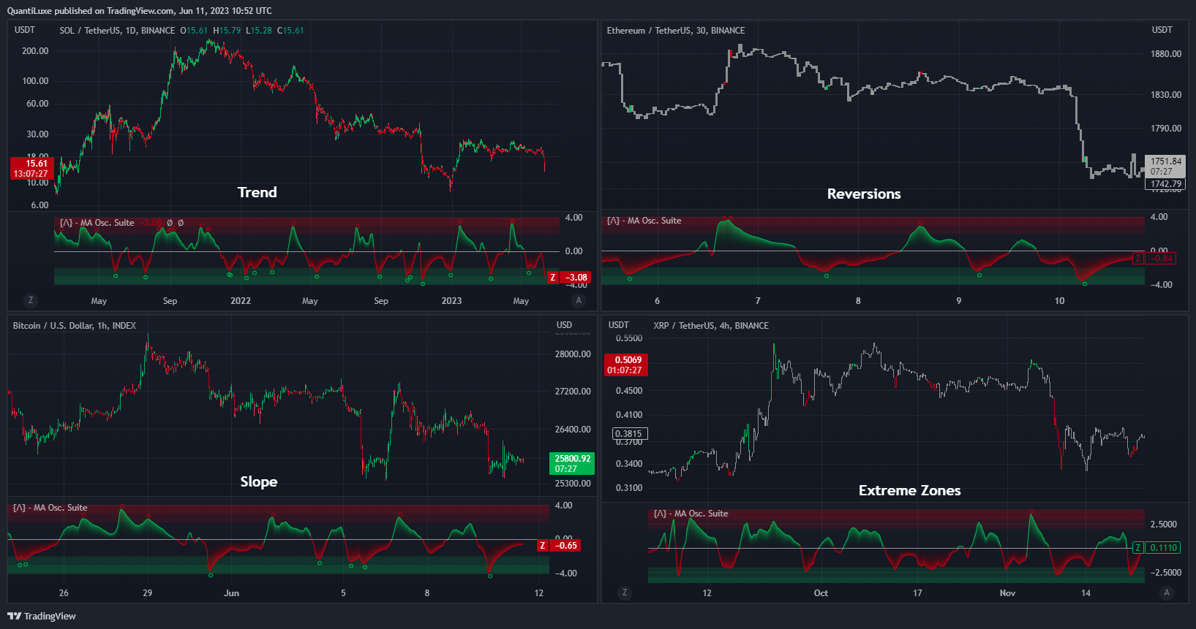The image size is (1196, 629).
Task: Click the TradingView logo at bottom left
Action: coord(42,616)
